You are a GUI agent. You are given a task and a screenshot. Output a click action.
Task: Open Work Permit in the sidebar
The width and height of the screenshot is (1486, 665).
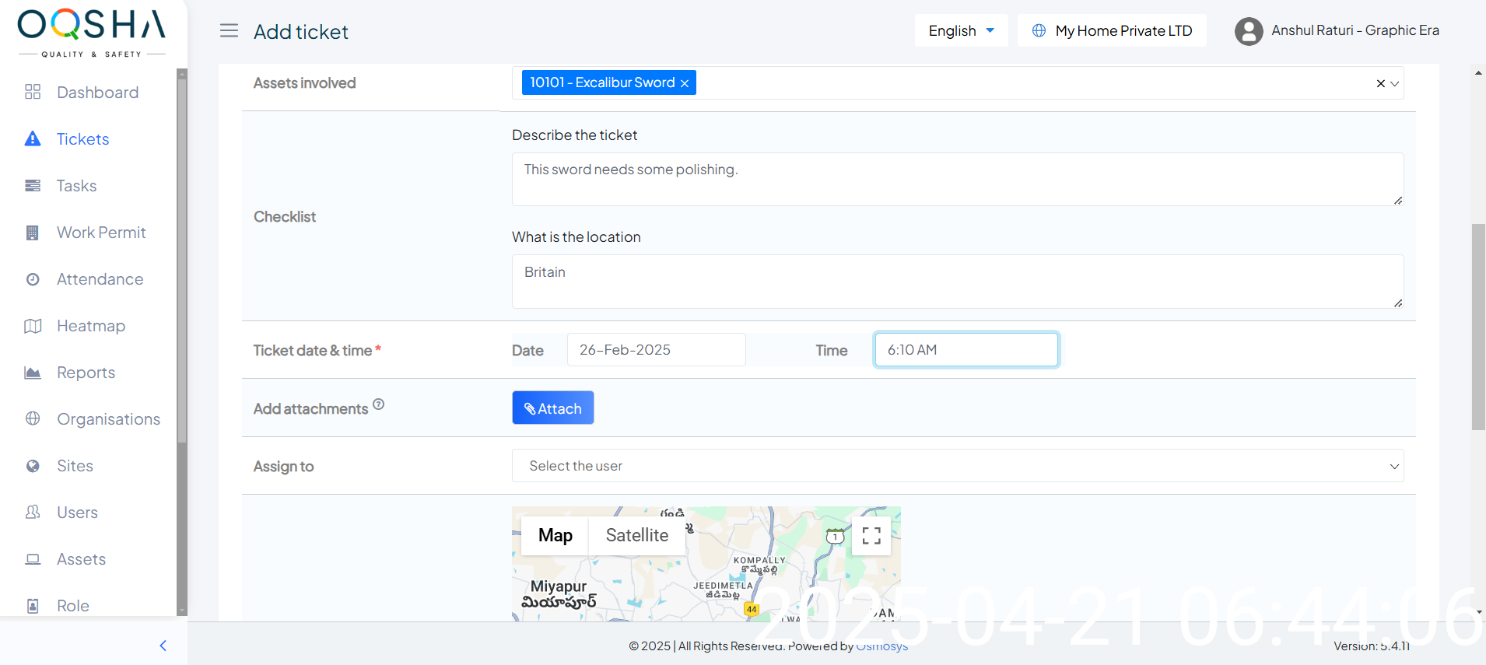coord(101,233)
